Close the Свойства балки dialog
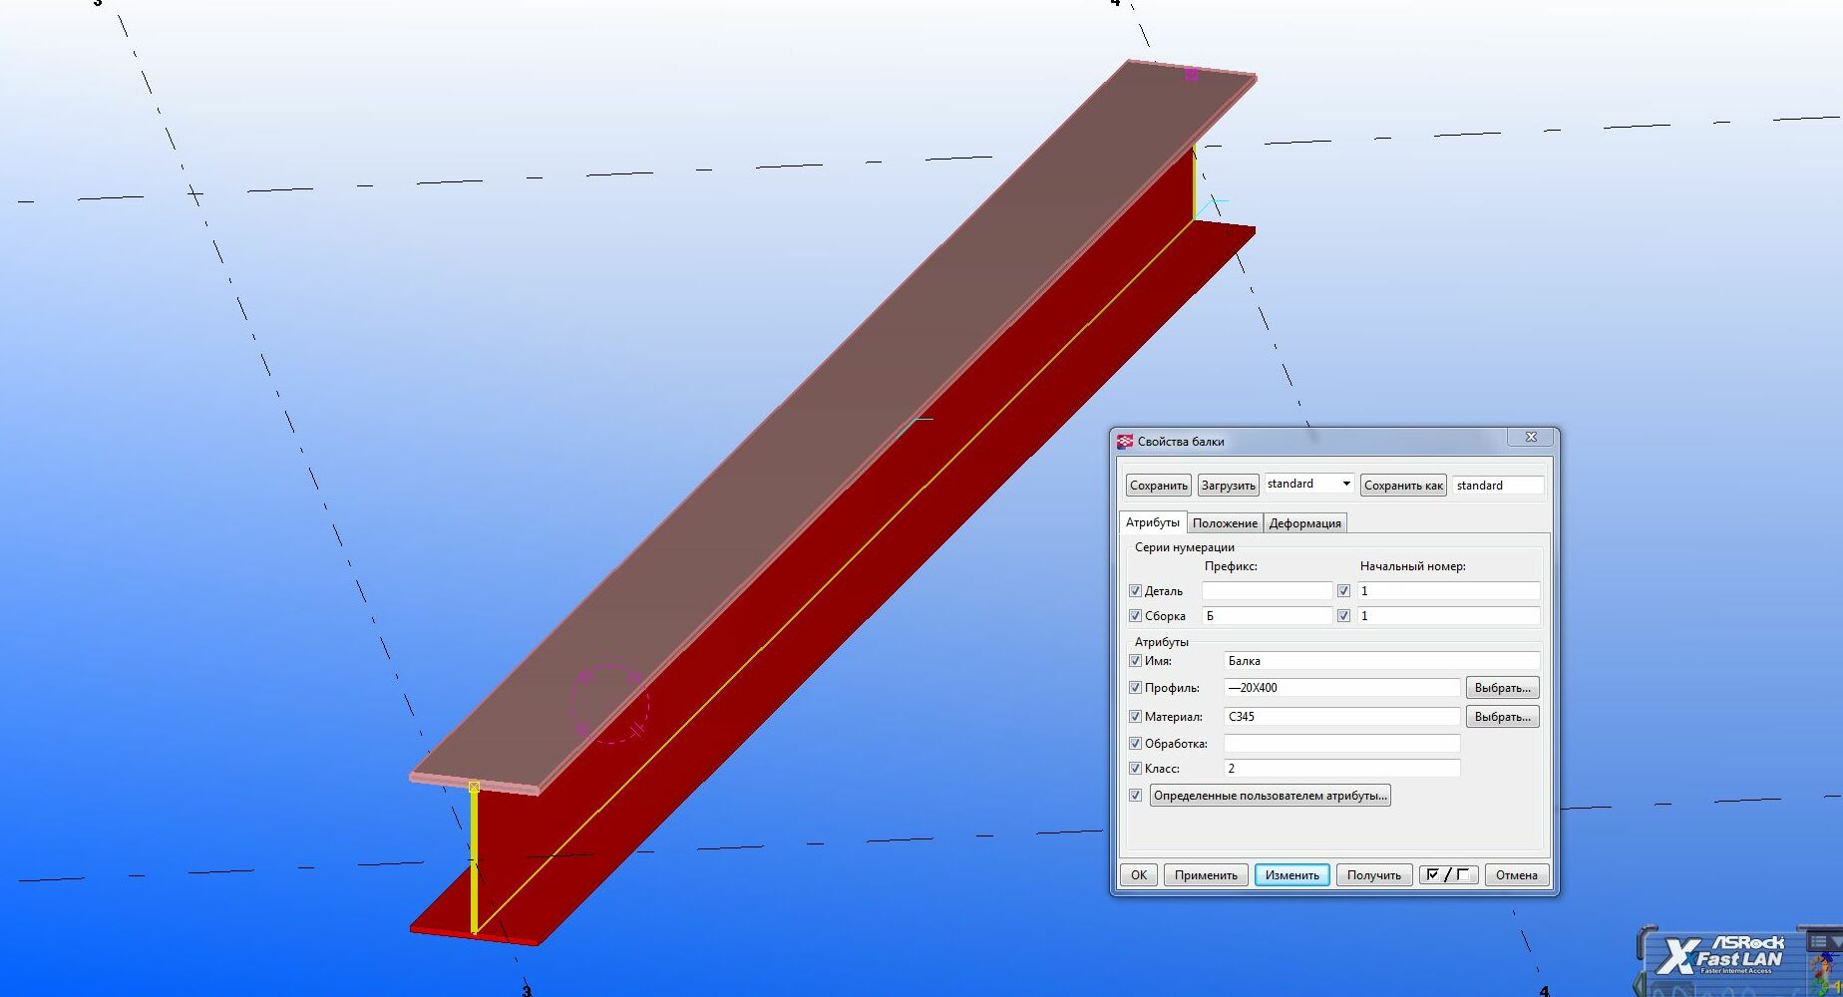 click(1531, 438)
